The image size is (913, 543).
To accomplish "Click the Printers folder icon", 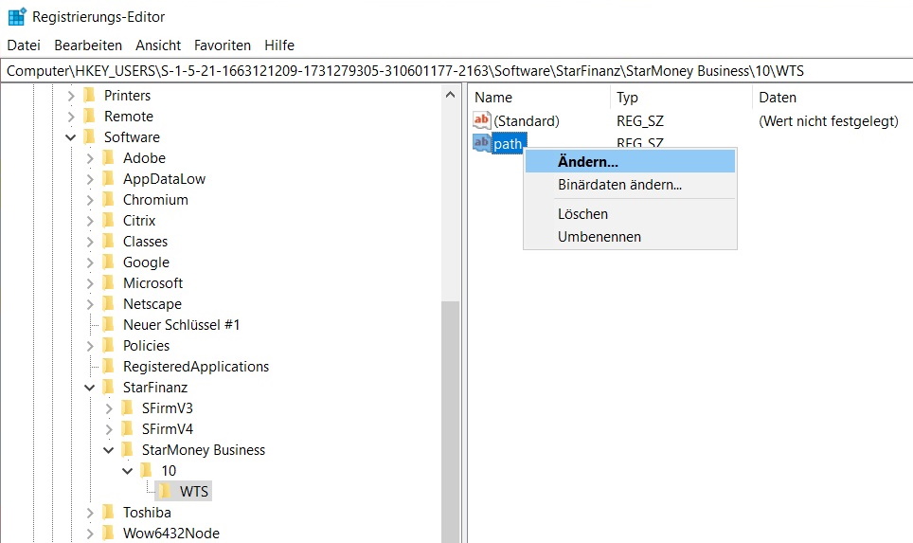I will pyautogui.click(x=90, y=95).
